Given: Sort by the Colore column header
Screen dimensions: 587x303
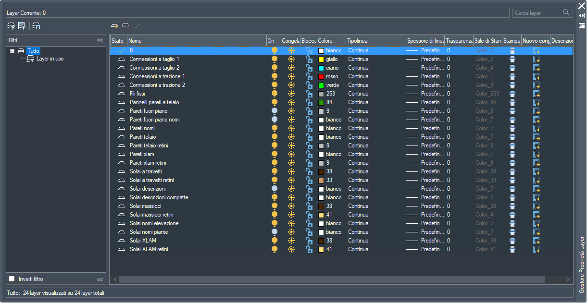Looking at the screenshot, I should (331, 41).
